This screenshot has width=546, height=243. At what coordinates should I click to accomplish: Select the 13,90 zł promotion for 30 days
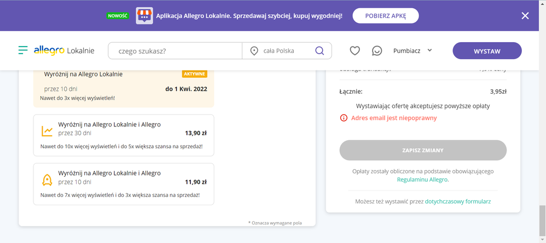tap(124, 135)
